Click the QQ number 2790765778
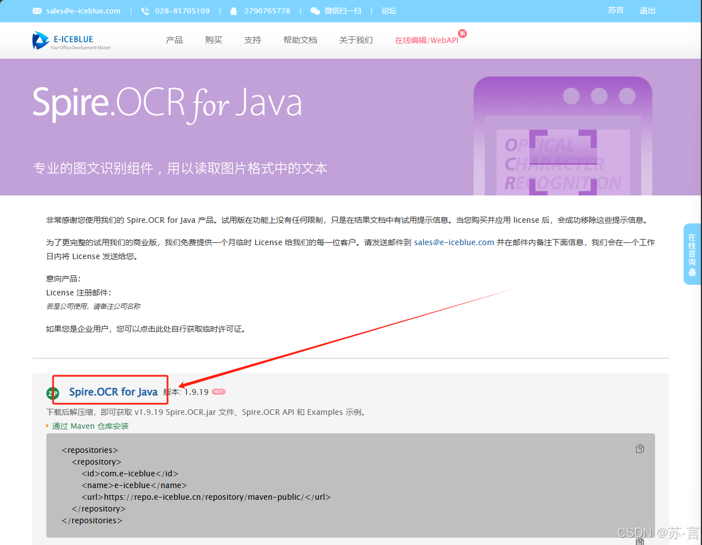This screenshot has width=702, height=545. (267, 11)
